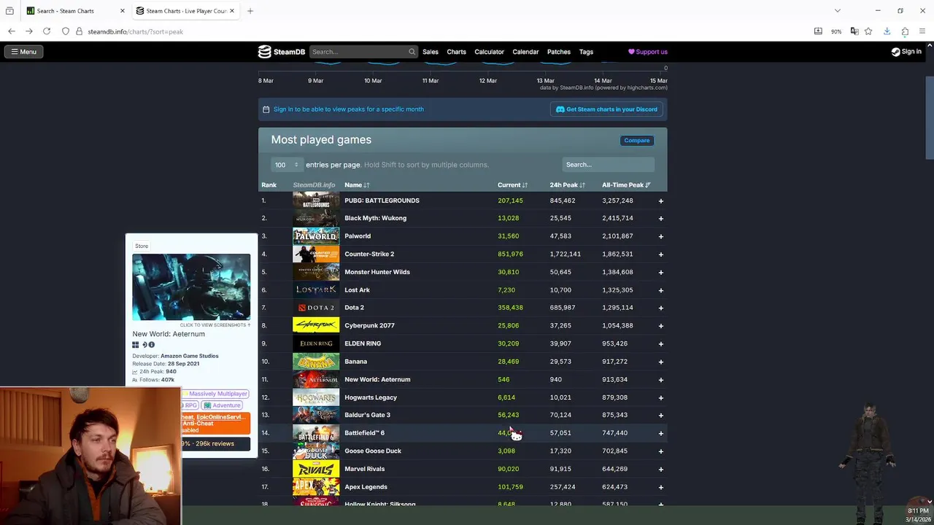Click the system clock showing 8:11 PM
Image resolution: width=934 pixels, height=525 pixels.
(917, 511)
